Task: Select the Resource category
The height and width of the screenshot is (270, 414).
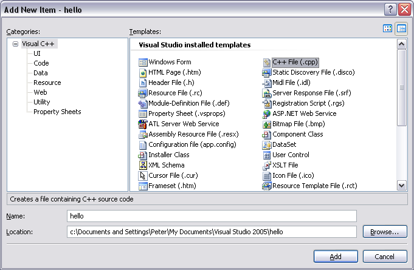Action: pos(47,83)
